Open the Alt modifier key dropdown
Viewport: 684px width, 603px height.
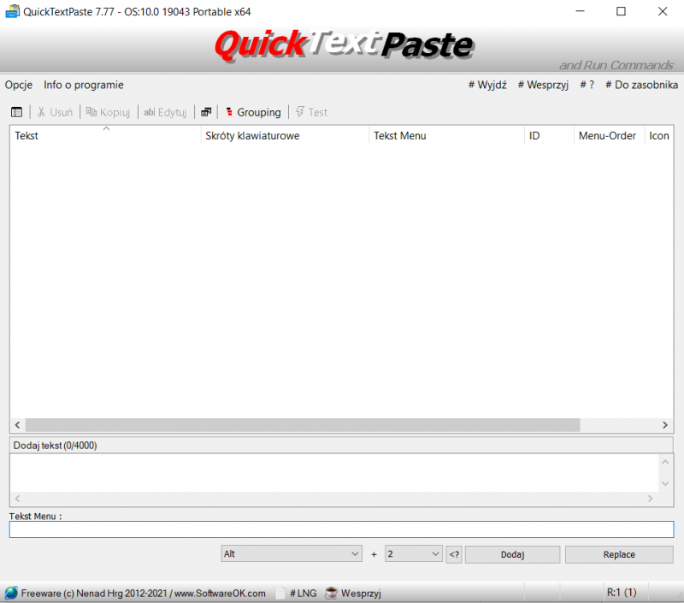[292, 554]
